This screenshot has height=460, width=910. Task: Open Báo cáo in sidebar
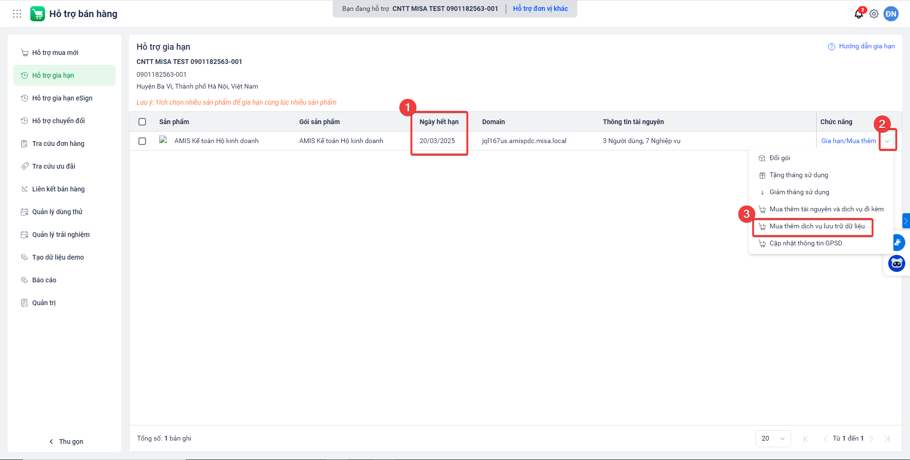pos(64,280)
